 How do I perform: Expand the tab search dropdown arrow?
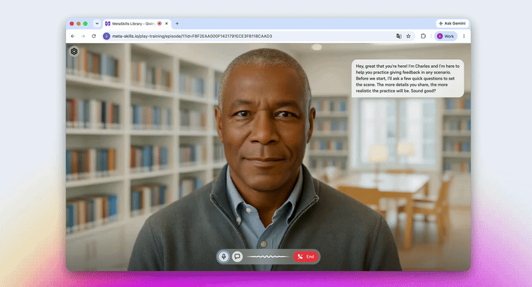(x=97, y=24)
